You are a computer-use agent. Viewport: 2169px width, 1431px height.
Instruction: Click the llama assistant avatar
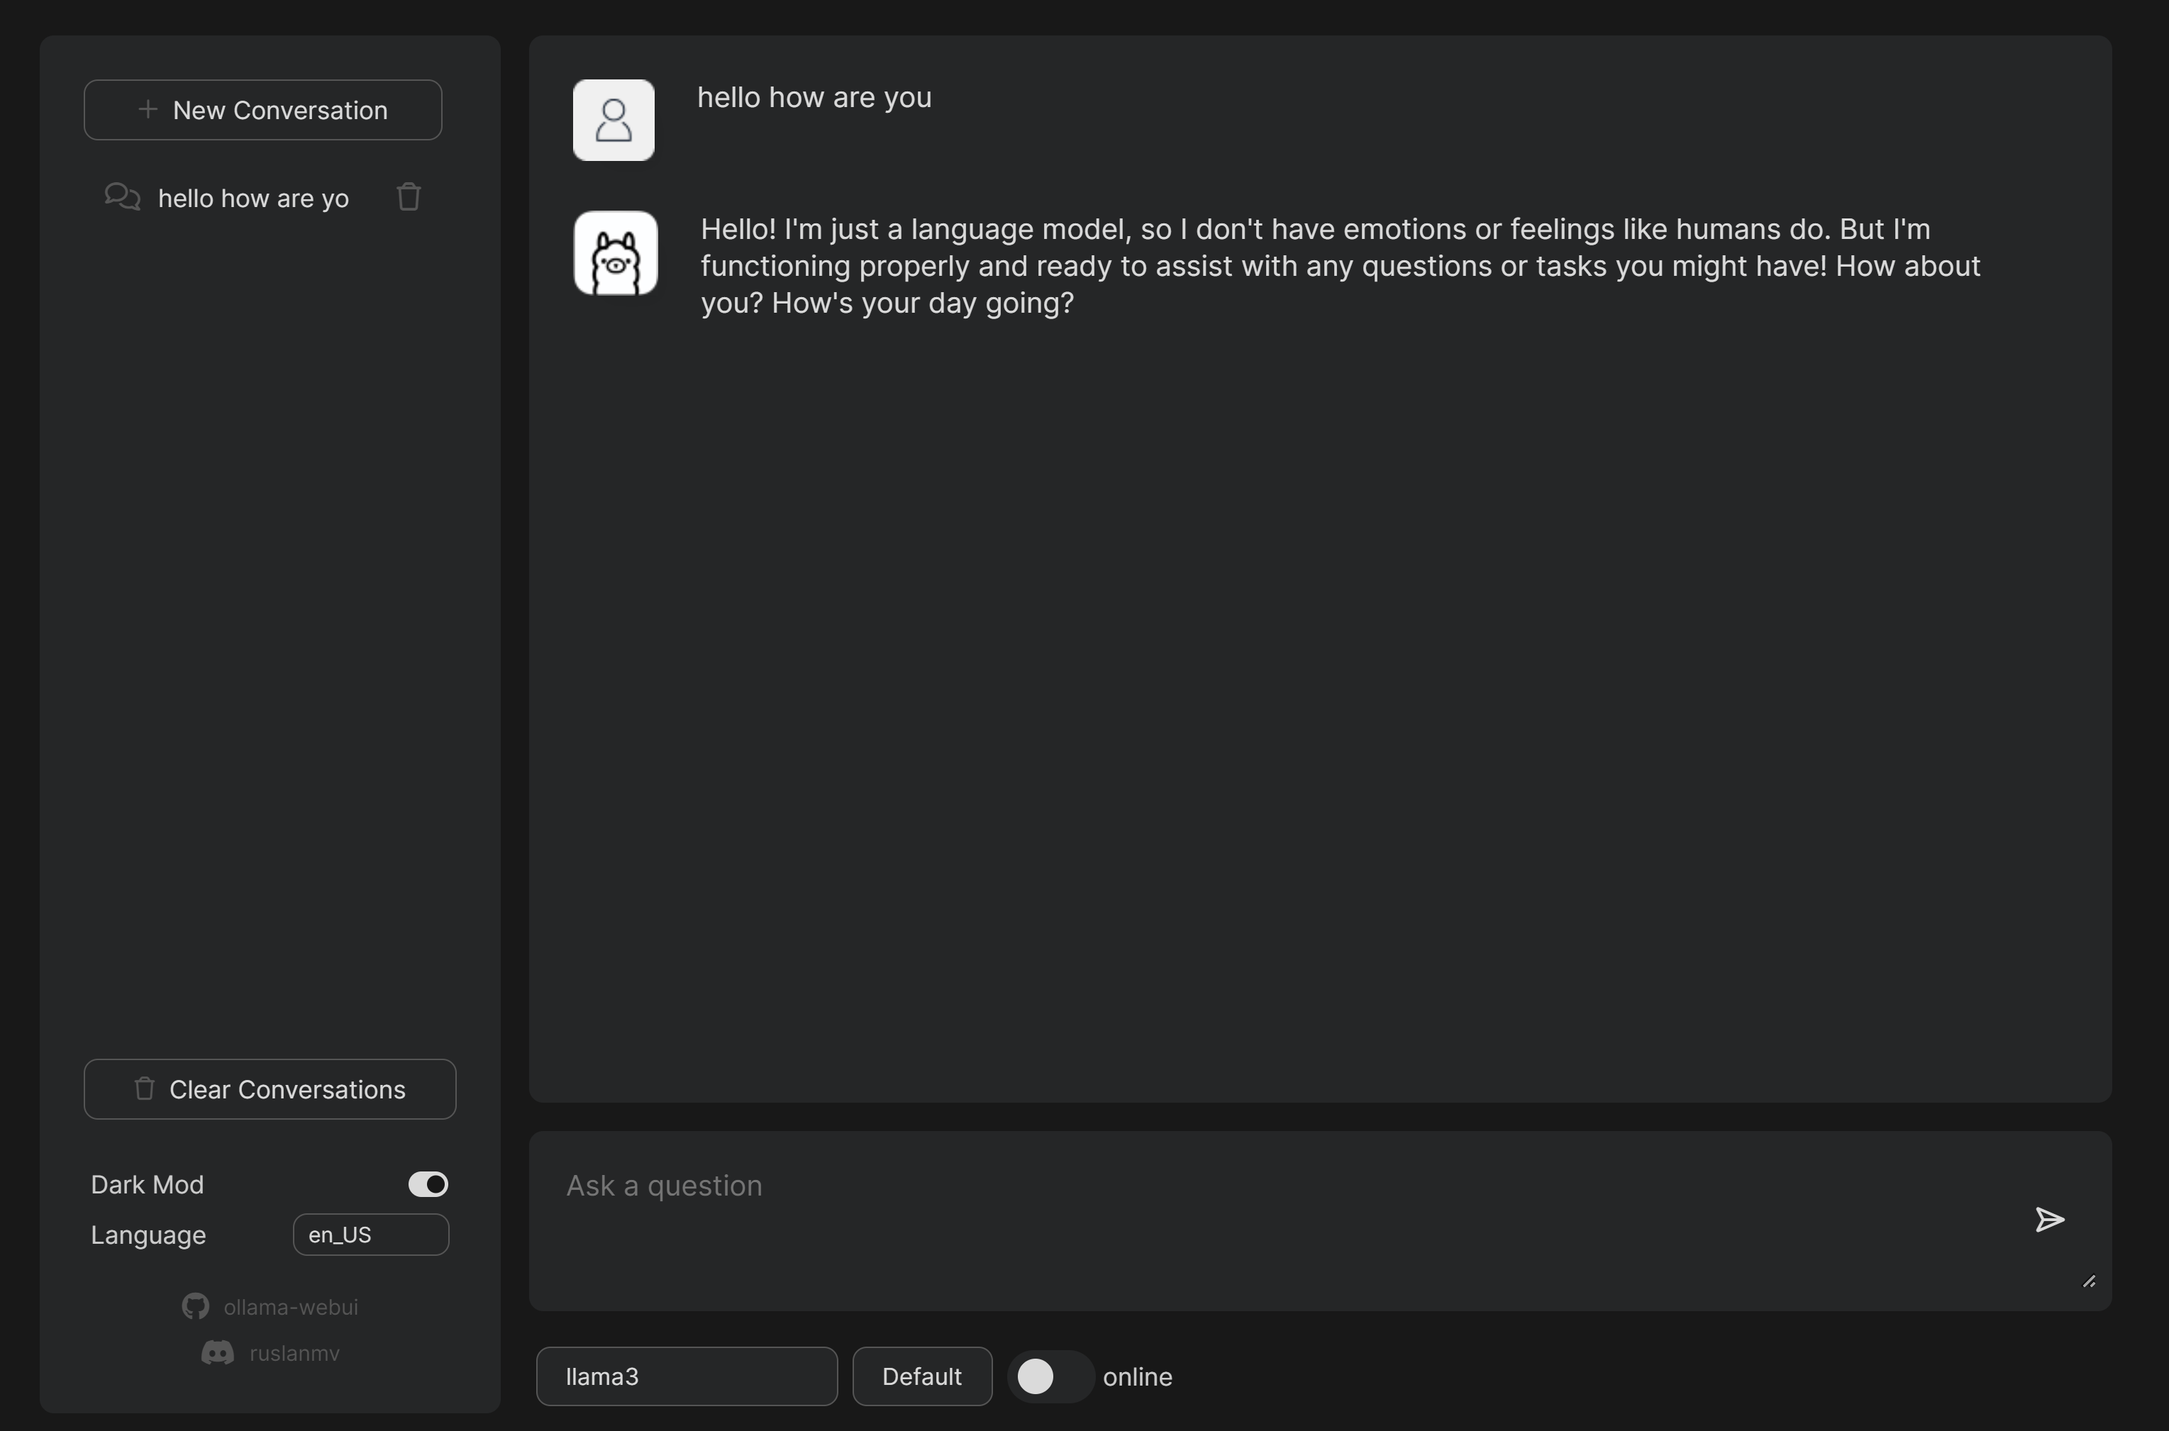[x=615, y=252]
